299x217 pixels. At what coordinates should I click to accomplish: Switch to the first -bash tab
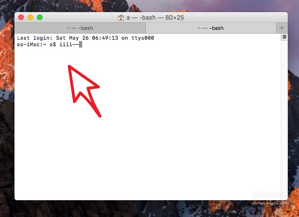[80, 28]
